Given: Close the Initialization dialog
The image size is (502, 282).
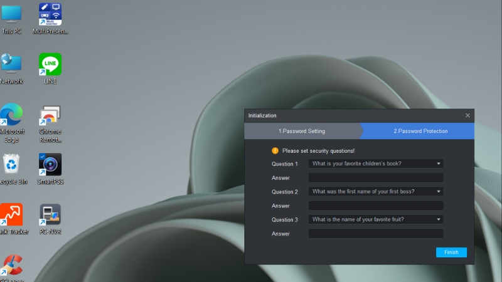Looking at the screenshot, I should coord(467,115).
